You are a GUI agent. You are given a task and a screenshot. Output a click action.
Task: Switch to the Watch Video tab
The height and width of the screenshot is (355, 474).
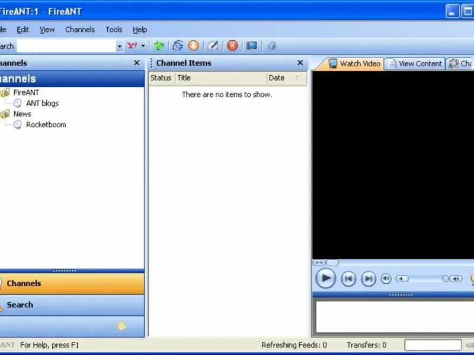354,64
